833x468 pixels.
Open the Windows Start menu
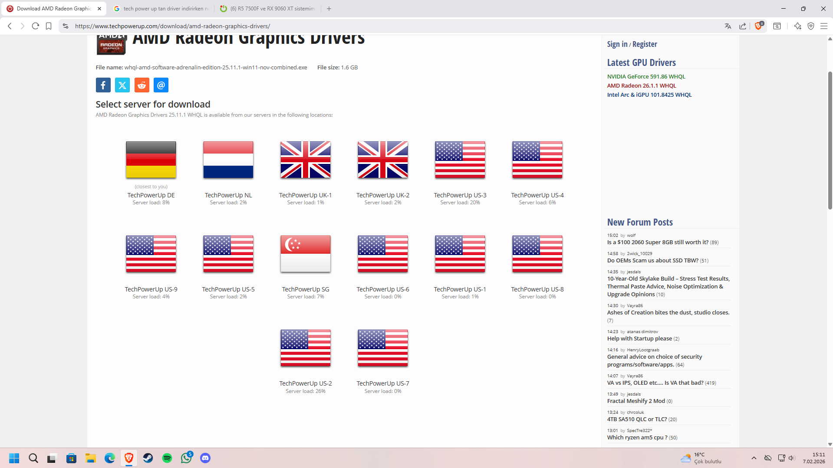(14, 458)
